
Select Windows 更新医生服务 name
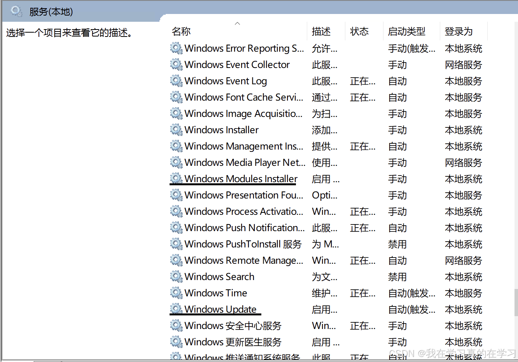pos(233,342)
